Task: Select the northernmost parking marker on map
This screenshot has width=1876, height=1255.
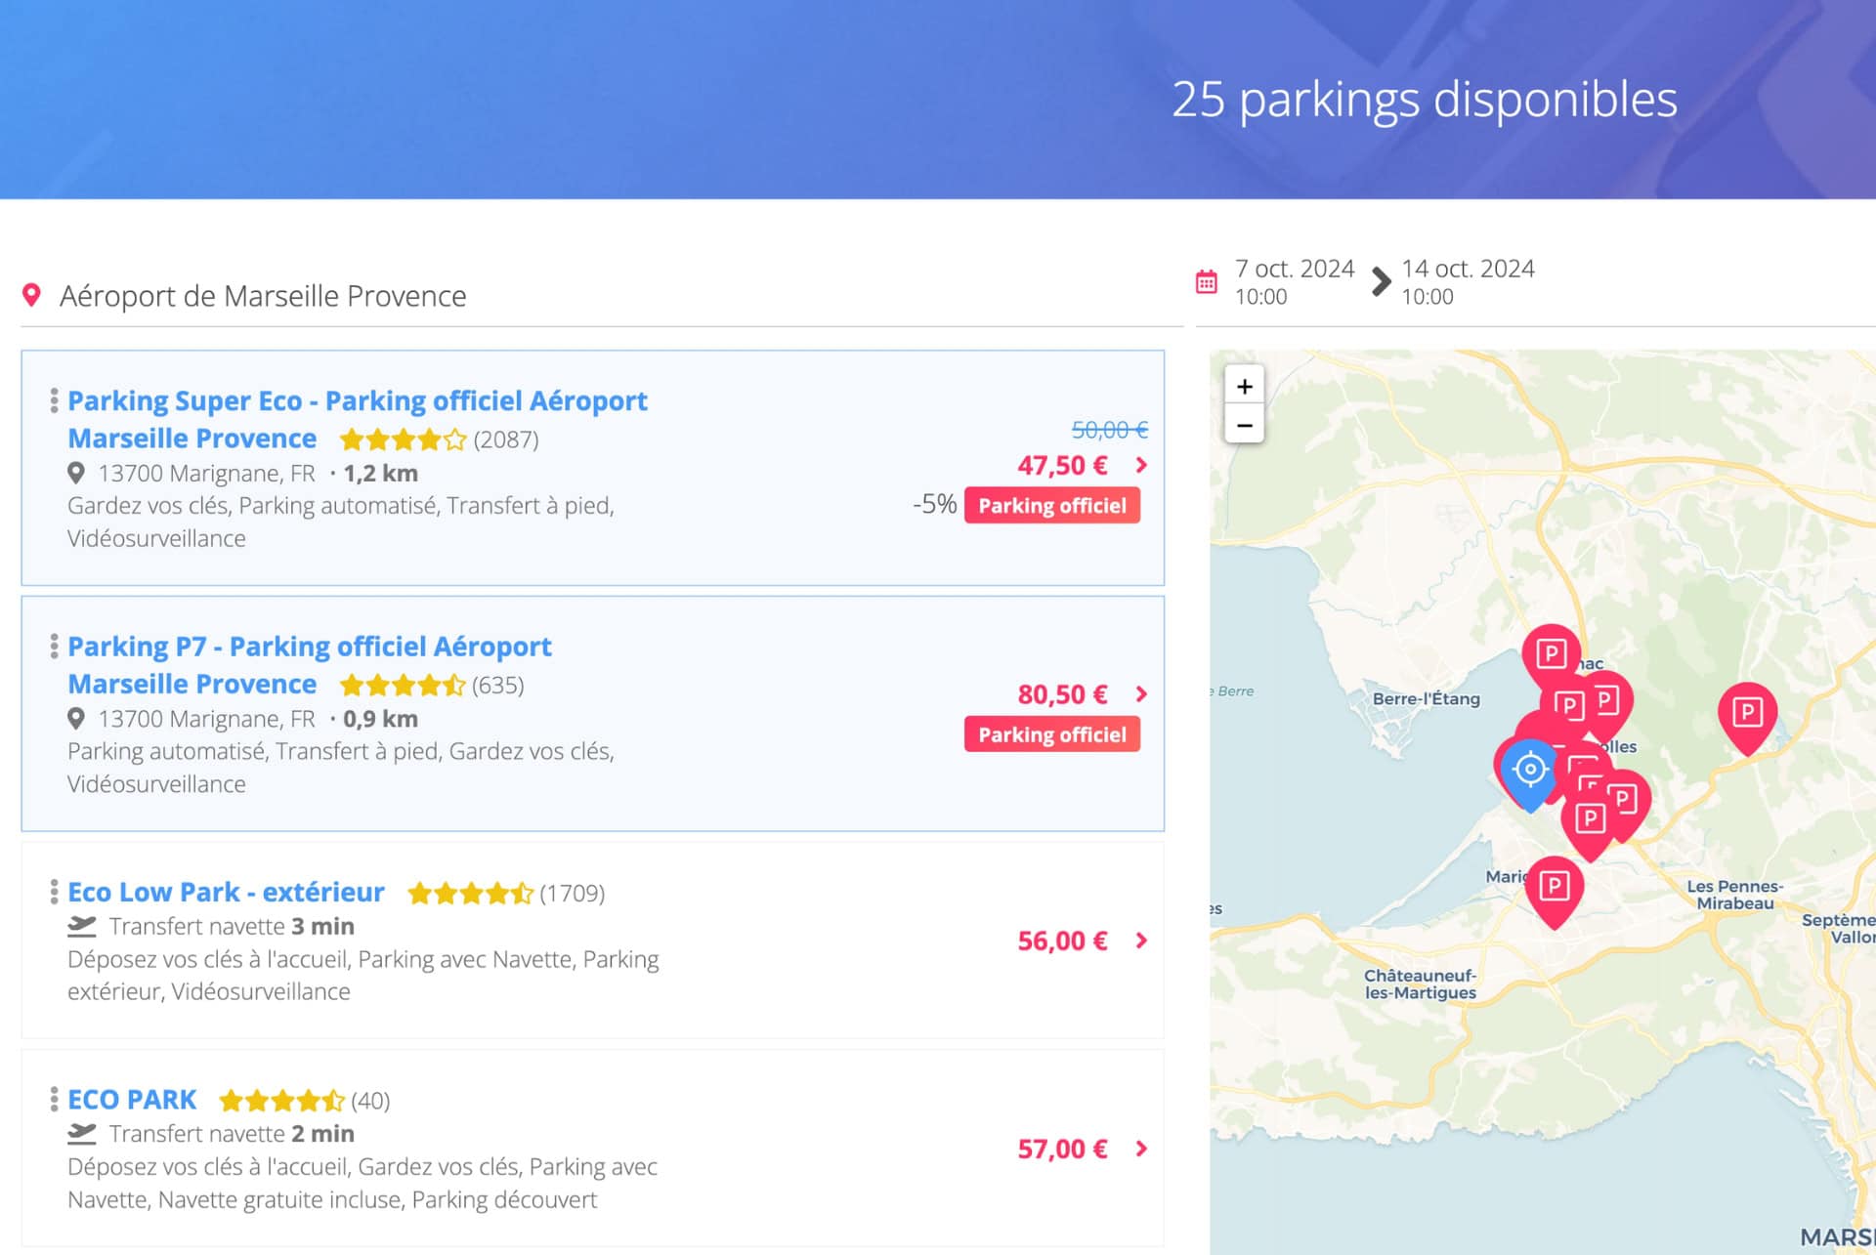Action: (x=1551, y=655)
